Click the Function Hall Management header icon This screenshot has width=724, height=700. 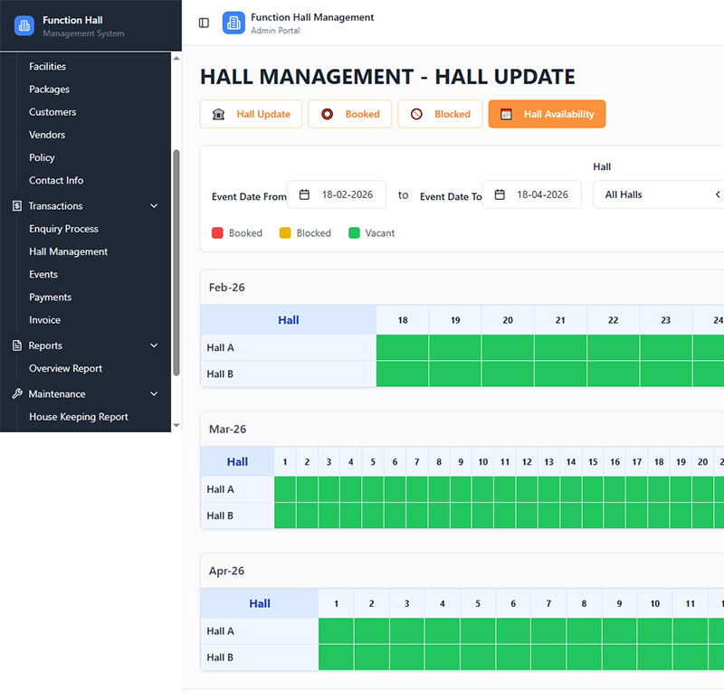[233, 23]
